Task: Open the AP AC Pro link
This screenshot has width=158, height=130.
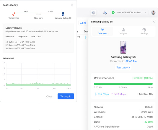Action: click(x=131, y=61)
